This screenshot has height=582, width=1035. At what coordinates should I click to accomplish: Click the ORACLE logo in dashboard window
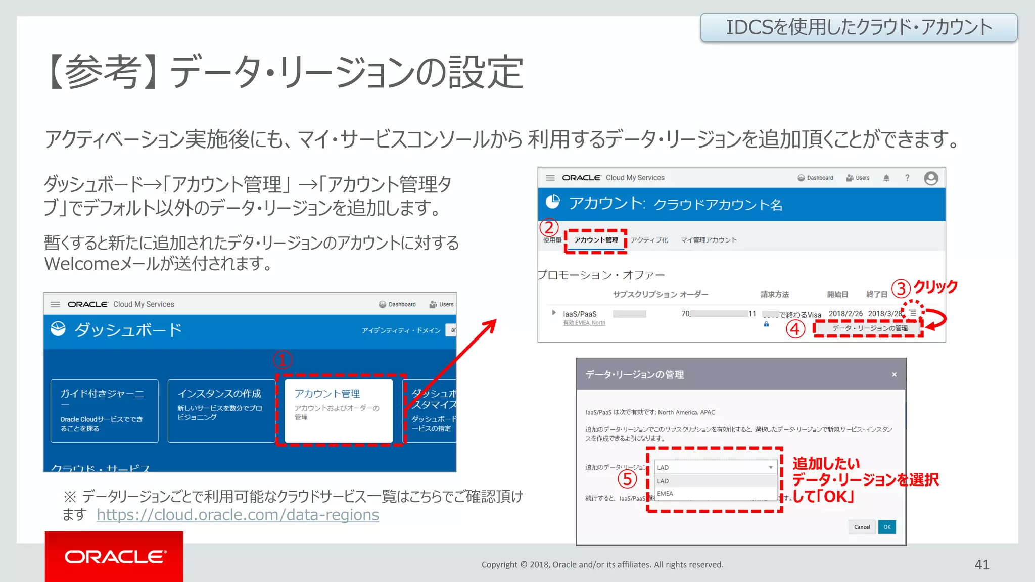(87, 304)
